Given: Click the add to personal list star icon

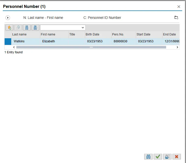Looking at the screenshot, I should (9, 28).
